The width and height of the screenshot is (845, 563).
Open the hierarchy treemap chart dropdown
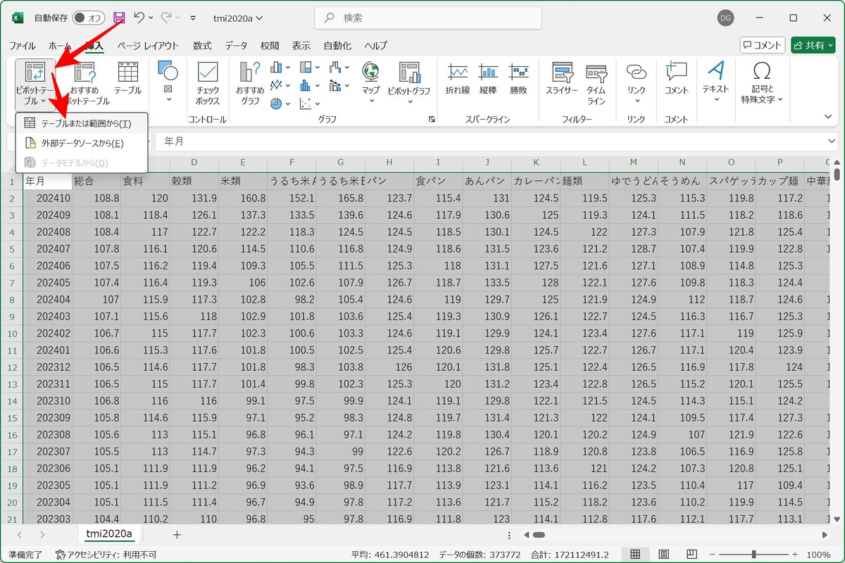pos(309,68)
